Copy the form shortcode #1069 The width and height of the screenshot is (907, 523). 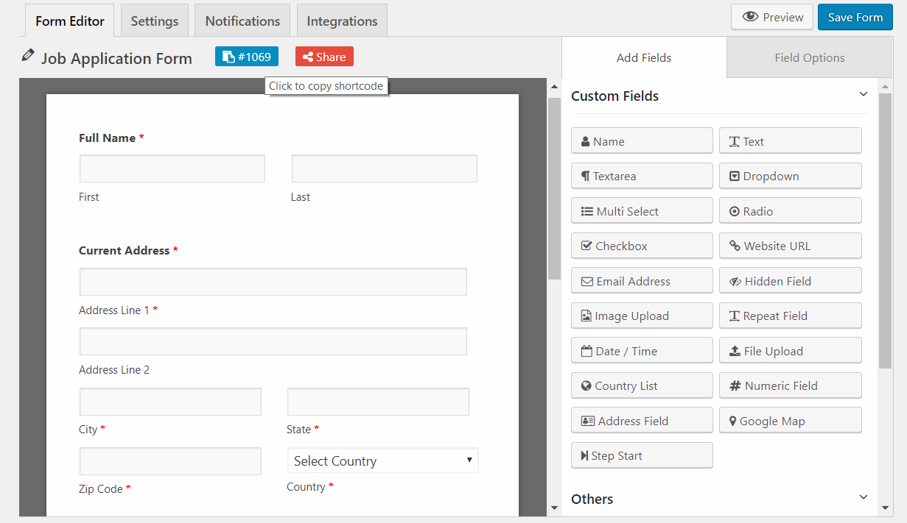pos(246,55)
